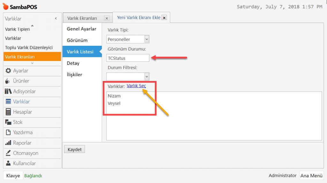The width and height of the screenshot is (327, 183).
Task: Open Raporlar bar chart icon
Action: point(8,143)
